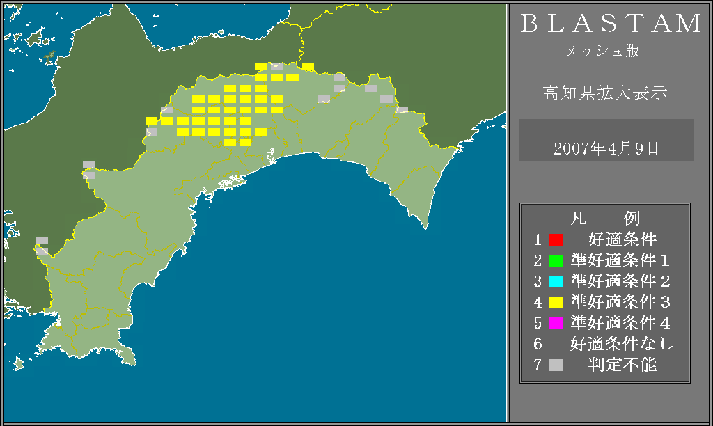Screen dimensions: 713x426
Task: Click the gray 判定不能 legend swatch
Action: (556, 365)
